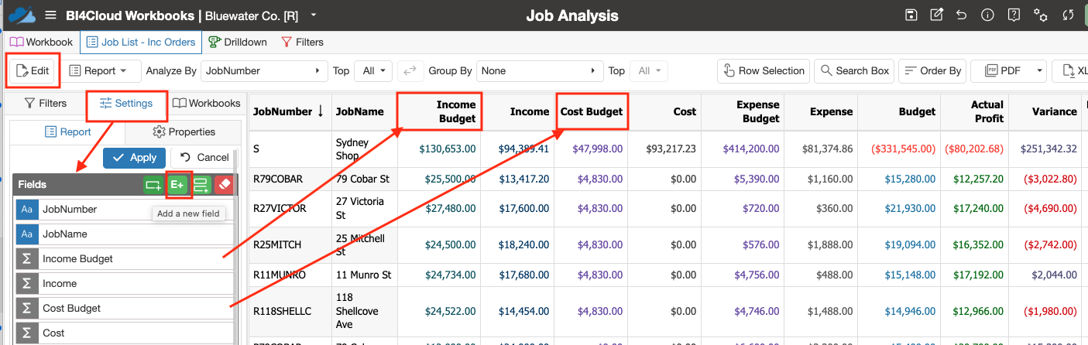Switch to the Workbook tab

[41, 42]
